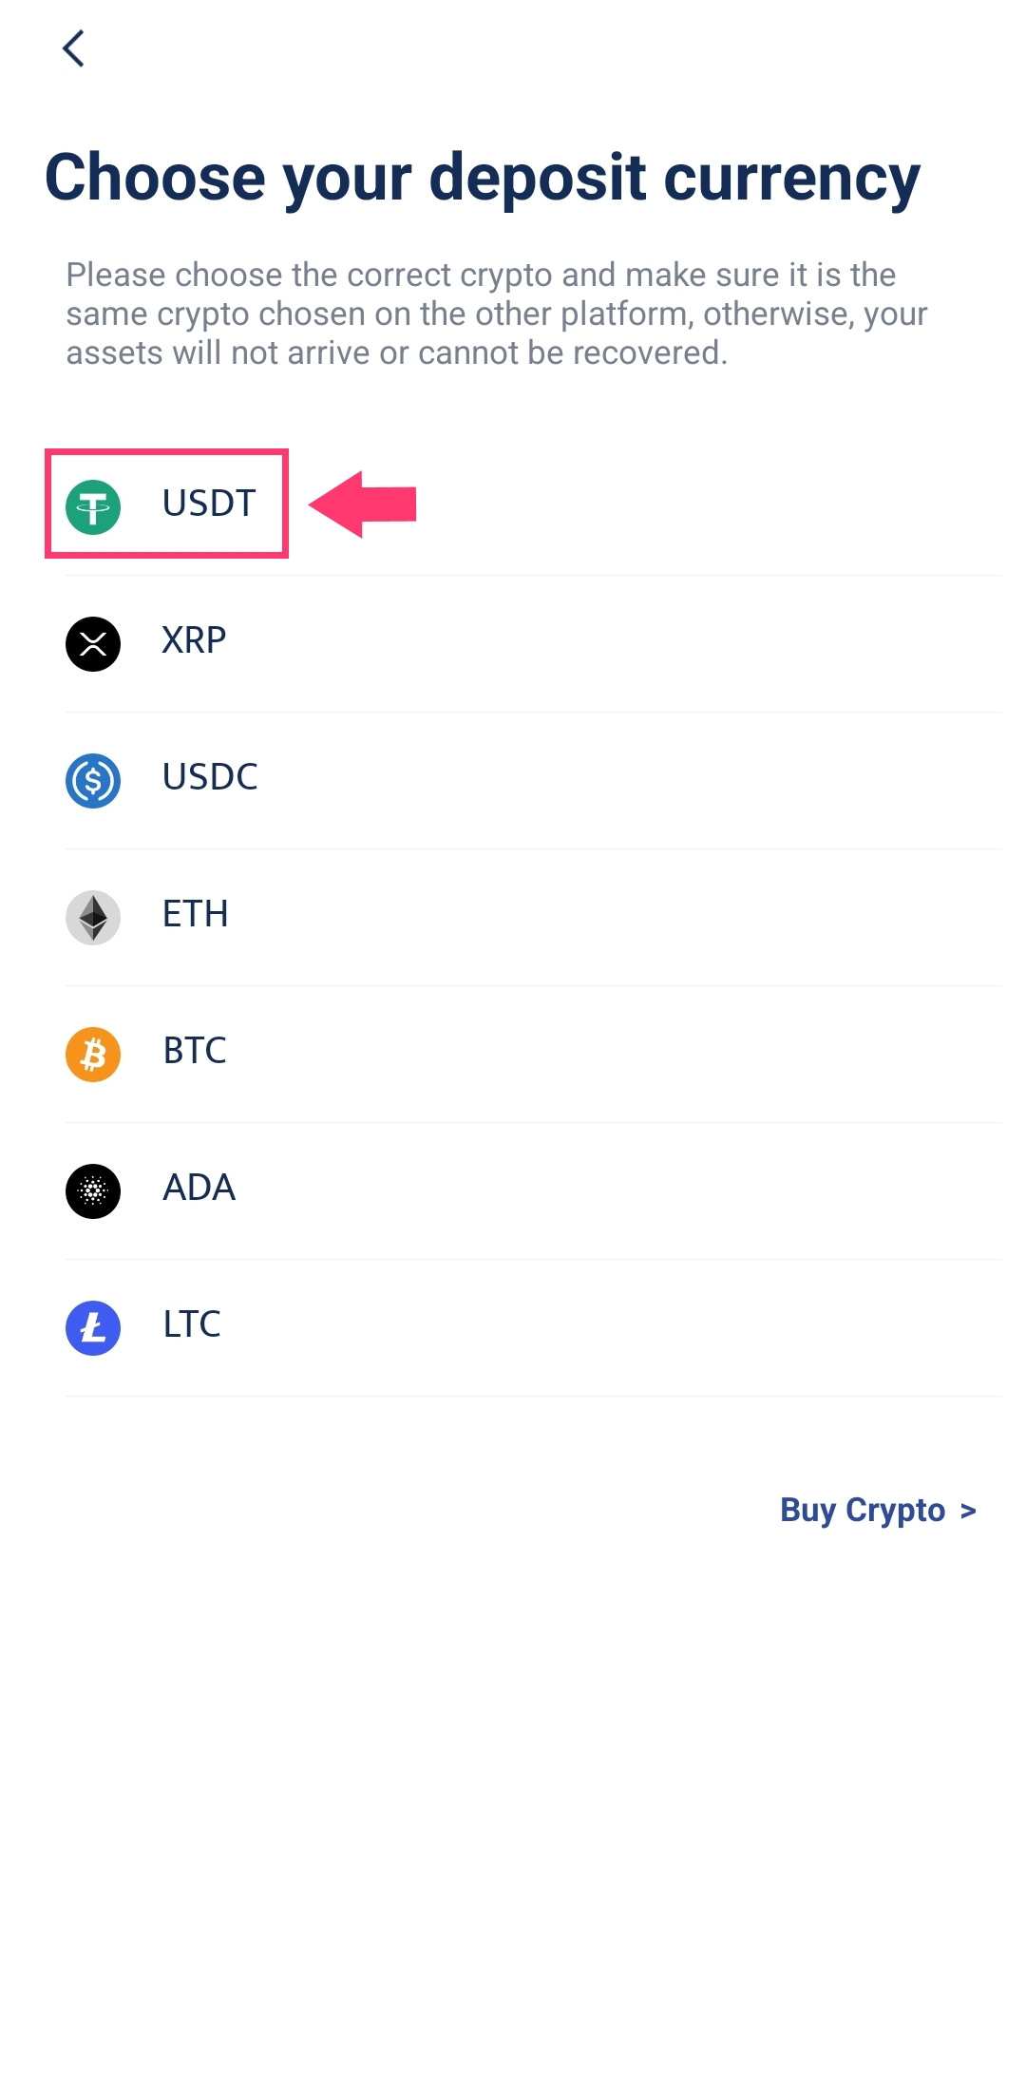Click the black XRP logo icon
Viewport: 1026px width, 2075px height.
(x=93, y=644)
